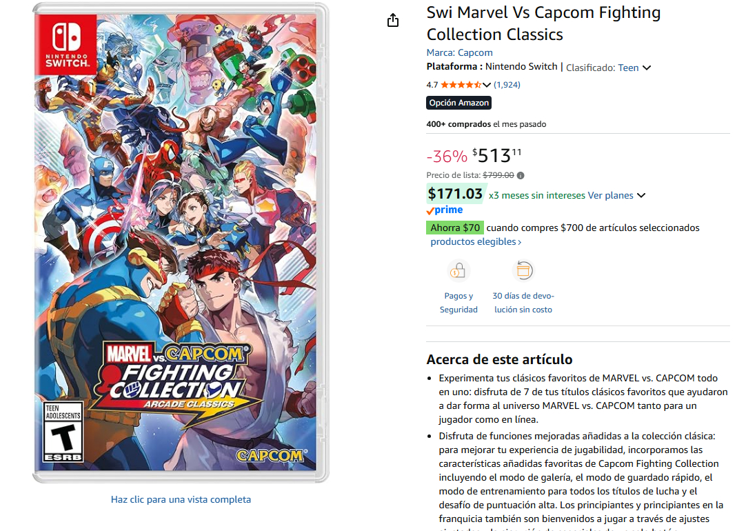Open the 30 días de devolución sin costo link
Viewport: 746px width, 531px height.
pyautogui.click(x=523, y=303)
